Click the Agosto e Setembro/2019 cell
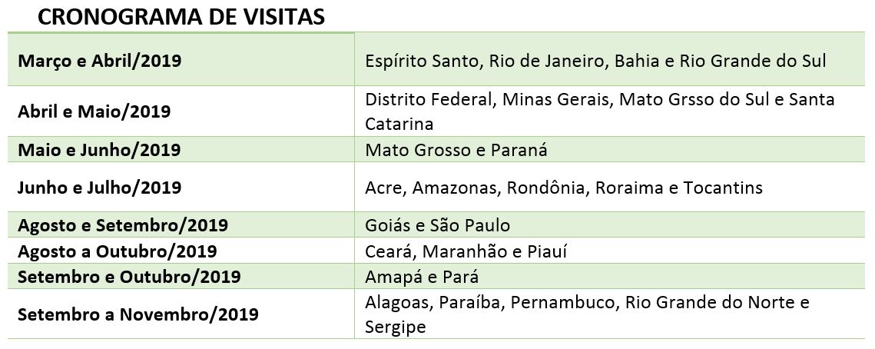875x349 pixels. coord(181,225)
